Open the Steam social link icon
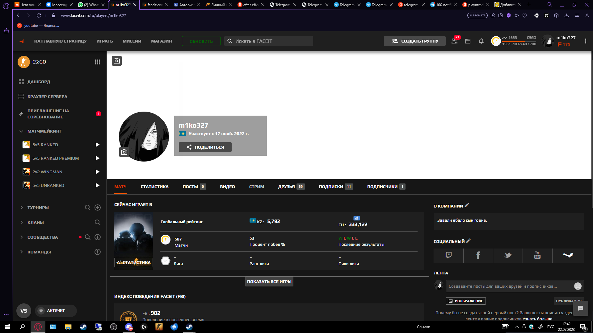The width and height of the screenshot is (593, 333). point(568,256)
